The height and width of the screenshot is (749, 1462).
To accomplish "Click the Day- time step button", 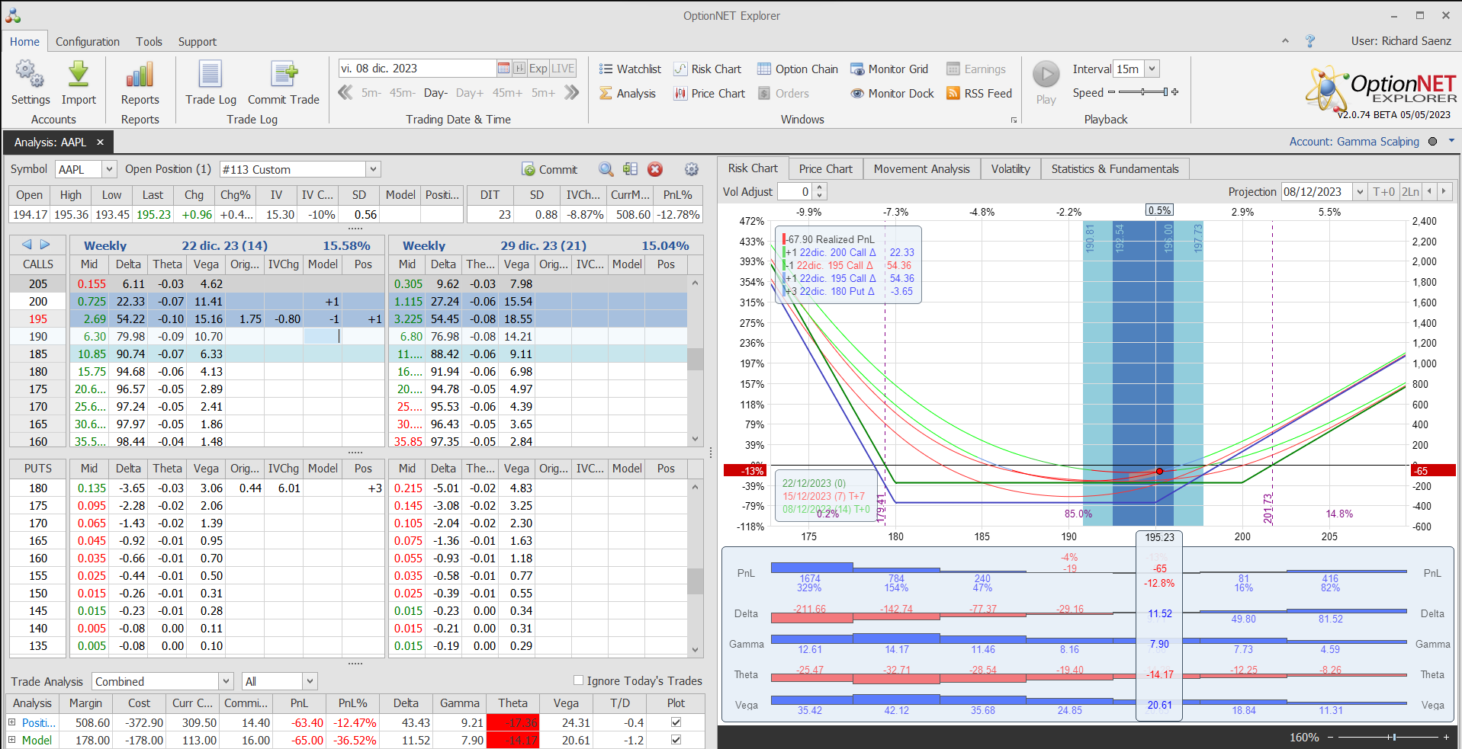I will pyautogui.click(x=435, y=93).
